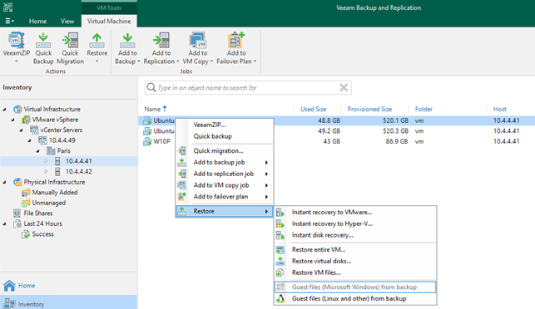Click the Instant recovery to VMware icon
Screen dimensions: 535x309
coord(280,213)
